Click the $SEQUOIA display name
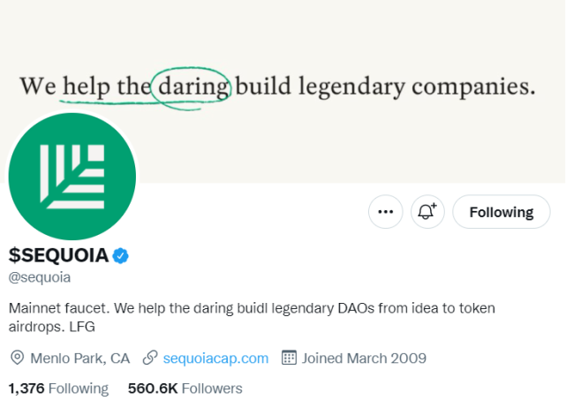The image size is (566, 408). click(58, 256)
